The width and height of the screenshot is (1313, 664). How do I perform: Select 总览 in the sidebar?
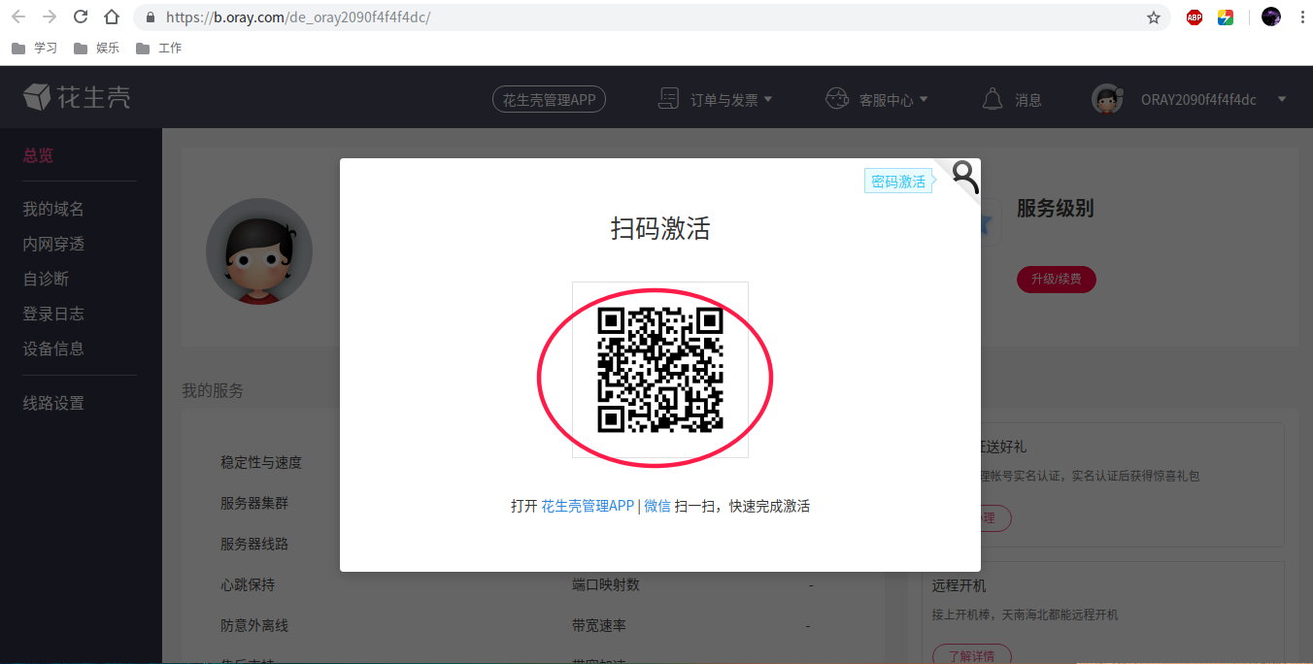[x=38, y=155]
